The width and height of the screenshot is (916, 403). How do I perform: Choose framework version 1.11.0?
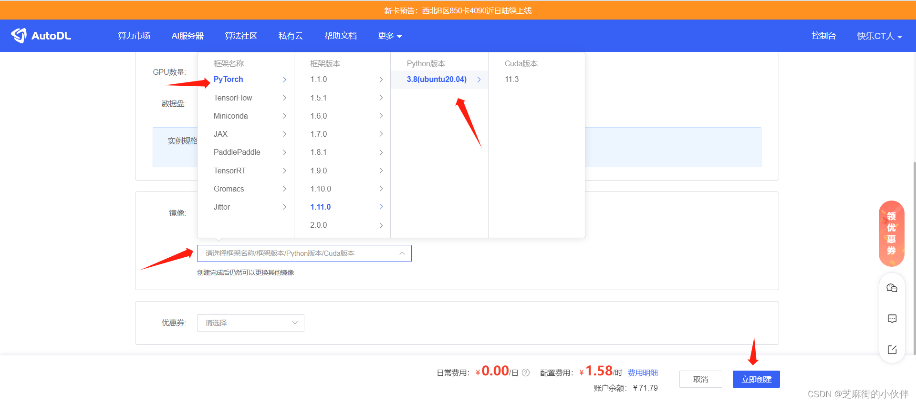click(343, 207)
